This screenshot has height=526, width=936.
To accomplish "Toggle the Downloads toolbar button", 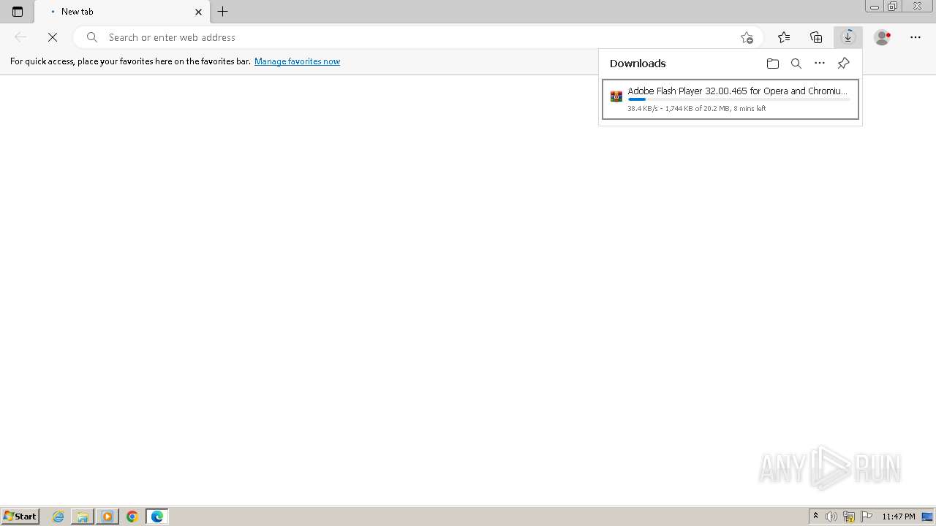I will 848,37.
